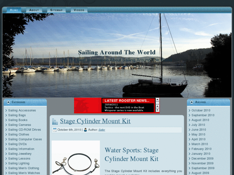Click the bar chart icon beside post title
This screenshot has width=234, height=175.
(55, 121)
